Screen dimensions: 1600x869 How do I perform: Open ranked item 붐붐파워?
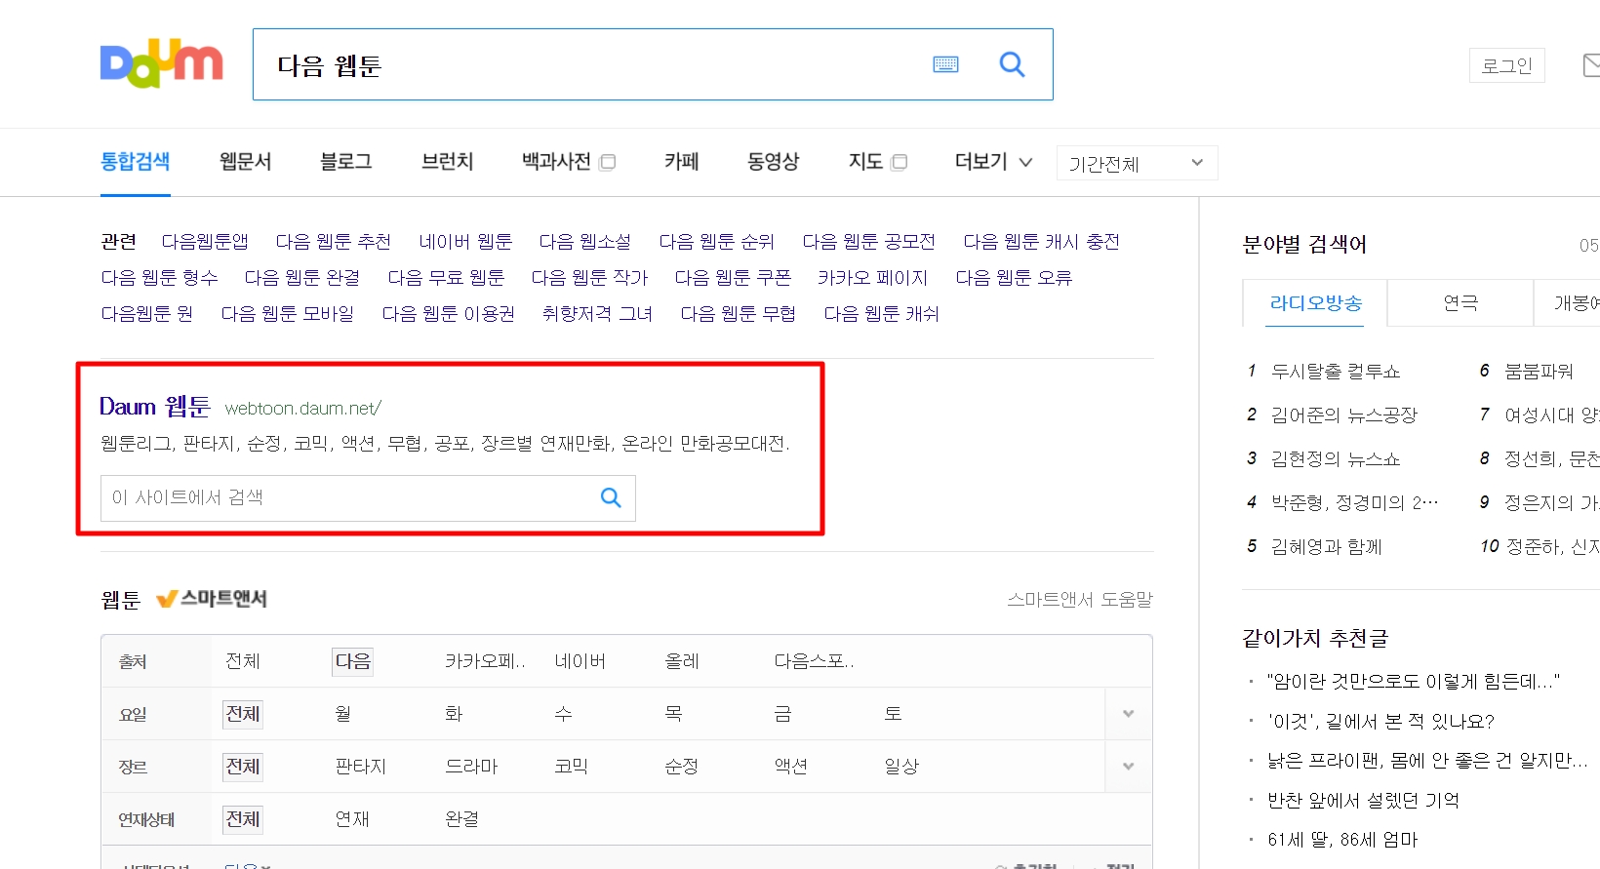tap(1540, 372)
